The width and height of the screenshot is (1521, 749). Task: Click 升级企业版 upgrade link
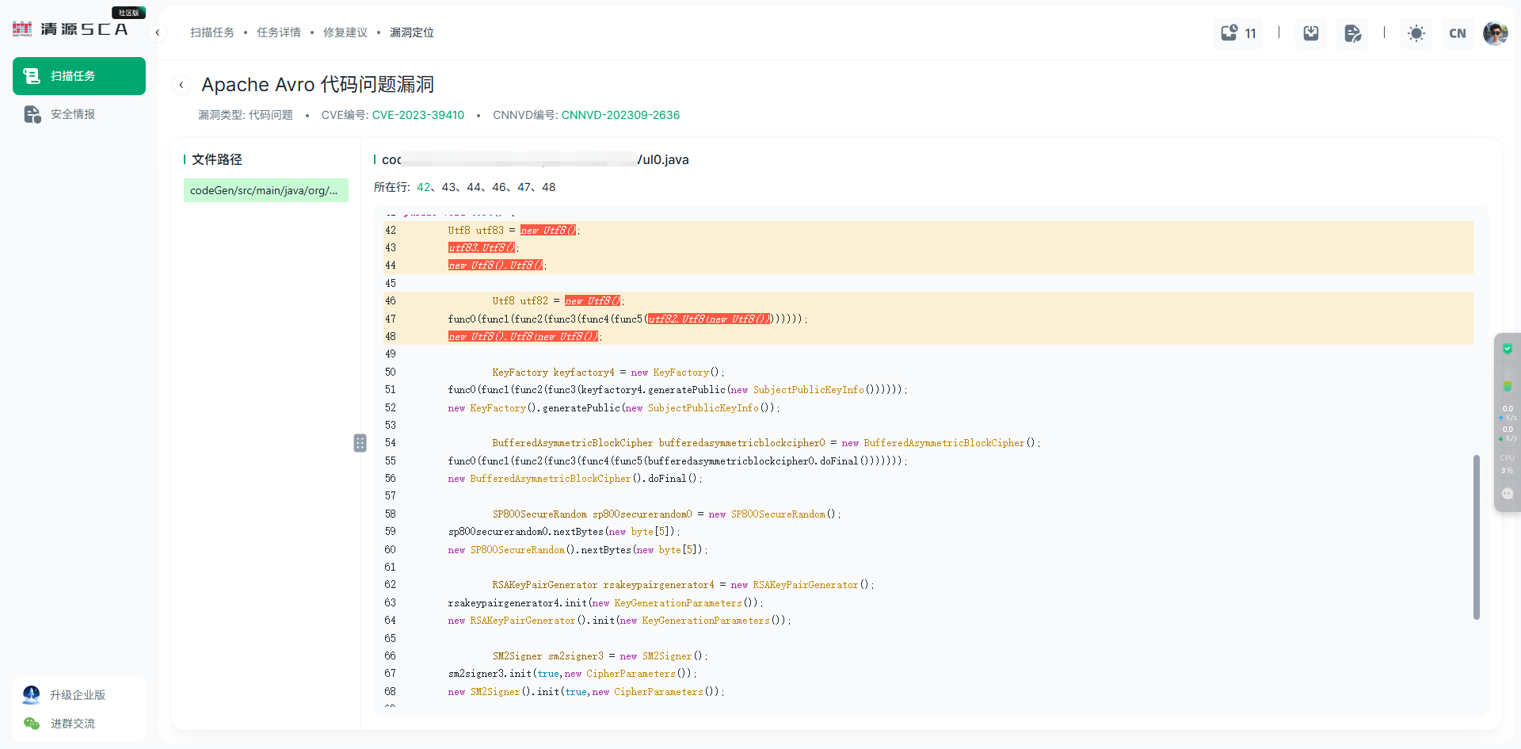point(78,695)
